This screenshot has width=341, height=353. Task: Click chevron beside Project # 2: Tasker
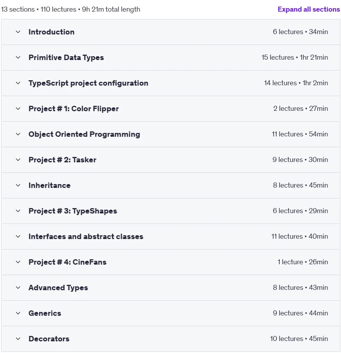(18, 160)
